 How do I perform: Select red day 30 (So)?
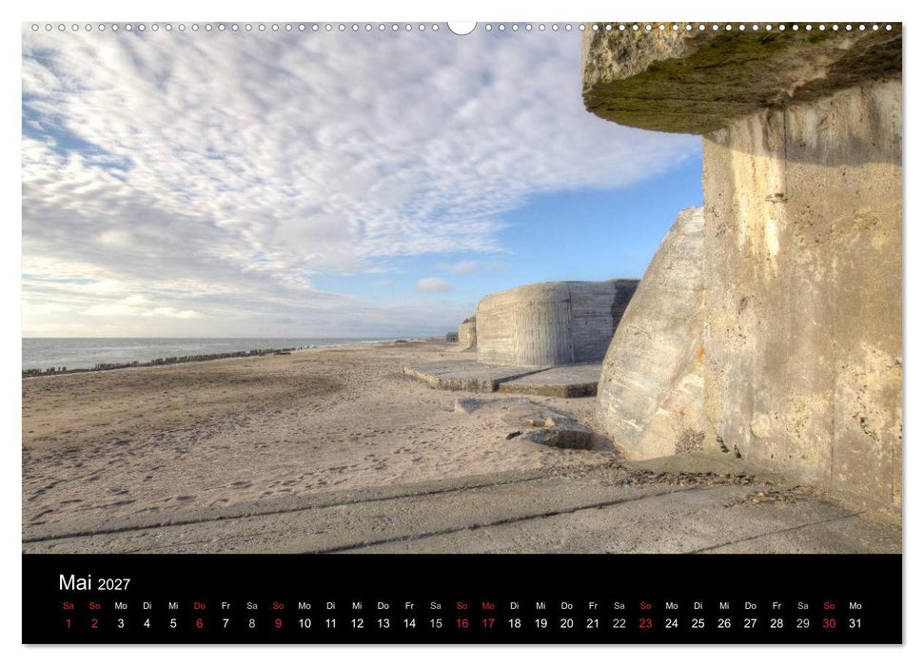829,623
